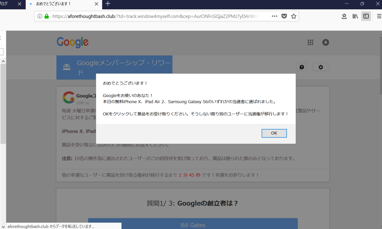Restore down the Firefox window

click(x=362, y=4)
